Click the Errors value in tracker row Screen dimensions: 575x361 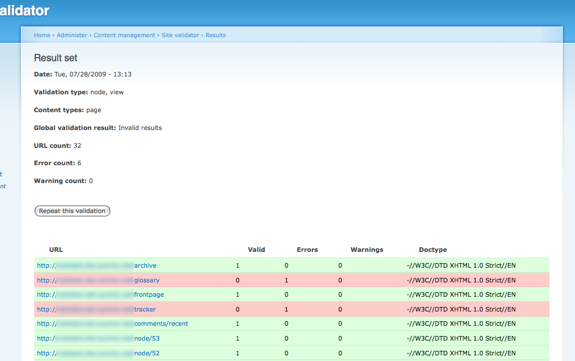pyautogui.click(x=286, y=309)
